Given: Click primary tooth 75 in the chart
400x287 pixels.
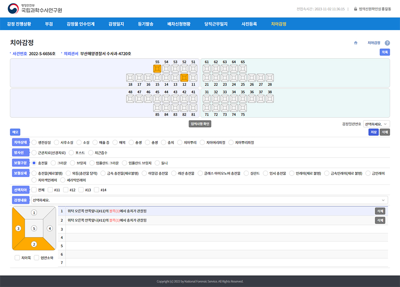Looking at the screenshot, I should click(243, 108).
